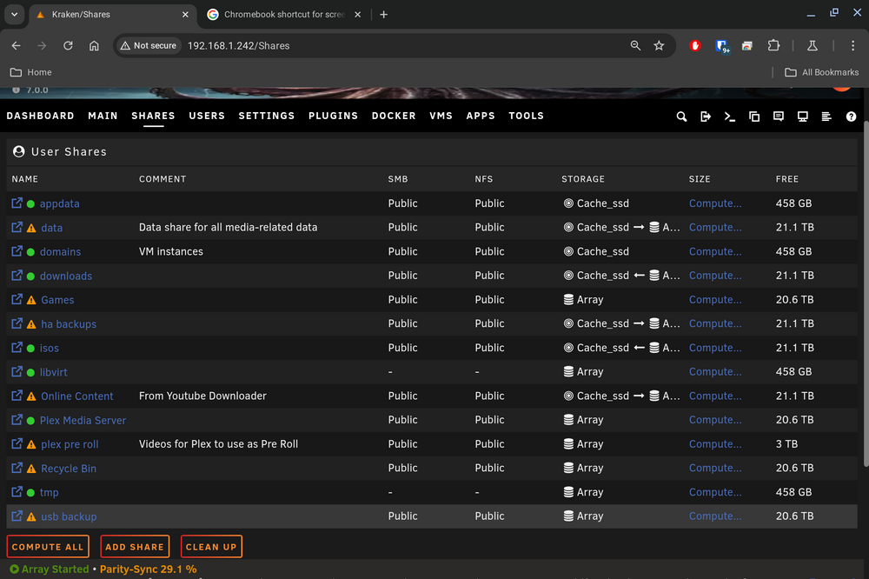This screenshot has width=869, height=579.
Task: Sort by the NAME column header
Action: 25,179
